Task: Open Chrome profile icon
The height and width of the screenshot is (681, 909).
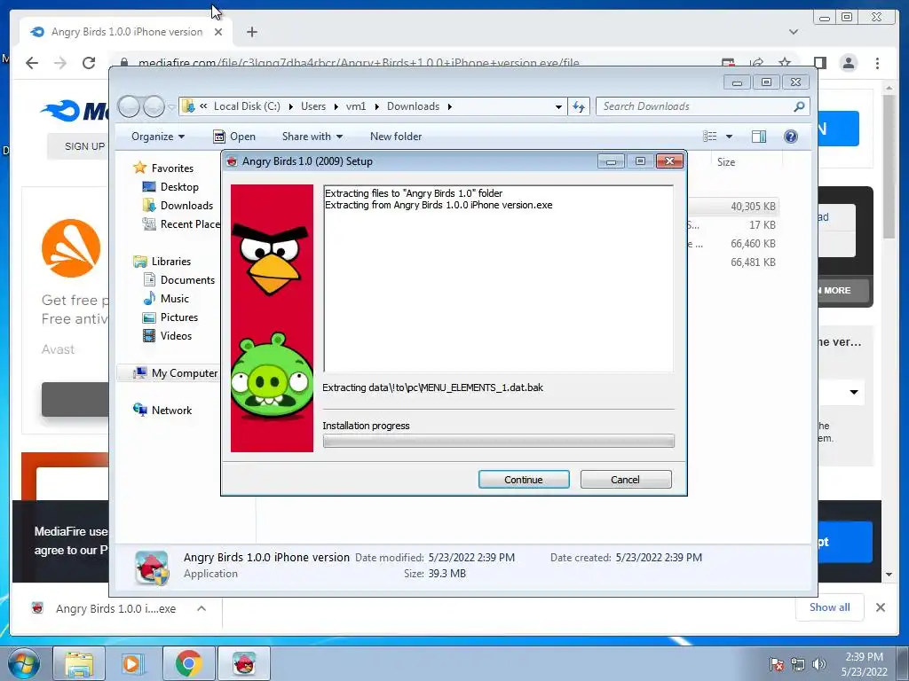Action: [848, 63]
